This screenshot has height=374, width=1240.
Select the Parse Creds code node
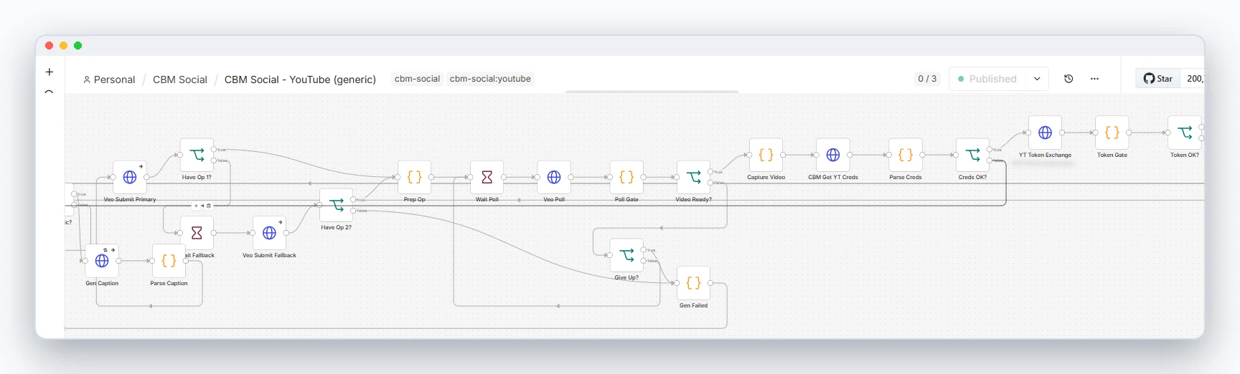click(905, 155)
